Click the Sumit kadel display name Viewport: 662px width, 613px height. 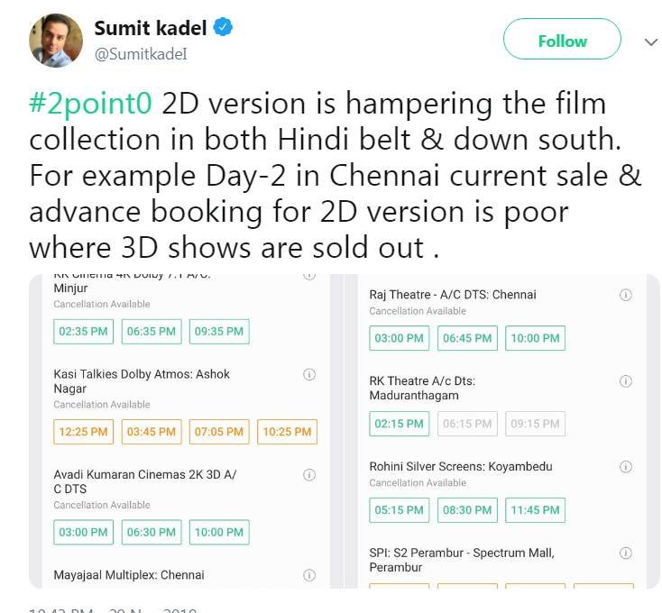(x=151, y=28)
